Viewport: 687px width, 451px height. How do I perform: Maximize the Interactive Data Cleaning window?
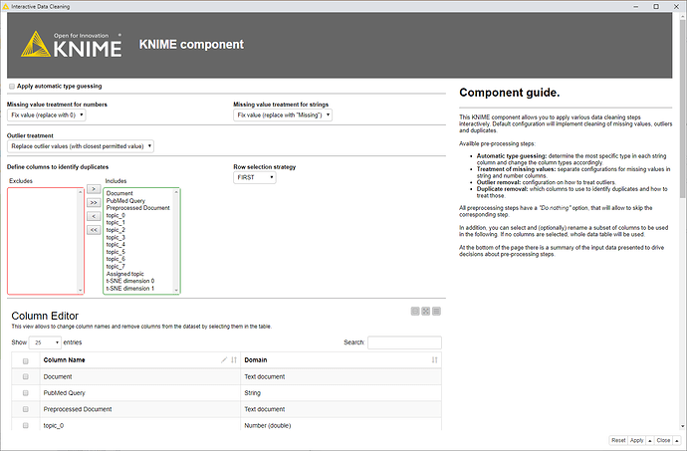[x=656, y=6]
